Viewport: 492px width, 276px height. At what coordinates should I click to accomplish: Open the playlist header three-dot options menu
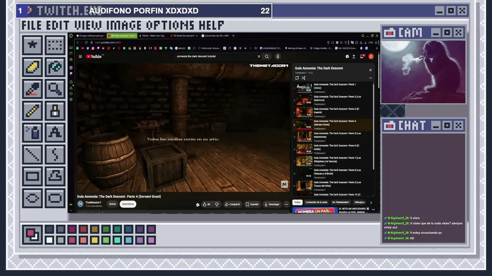point(371,78)
